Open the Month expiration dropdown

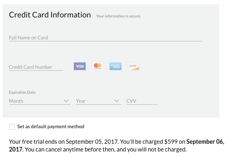tap(40, 101)
